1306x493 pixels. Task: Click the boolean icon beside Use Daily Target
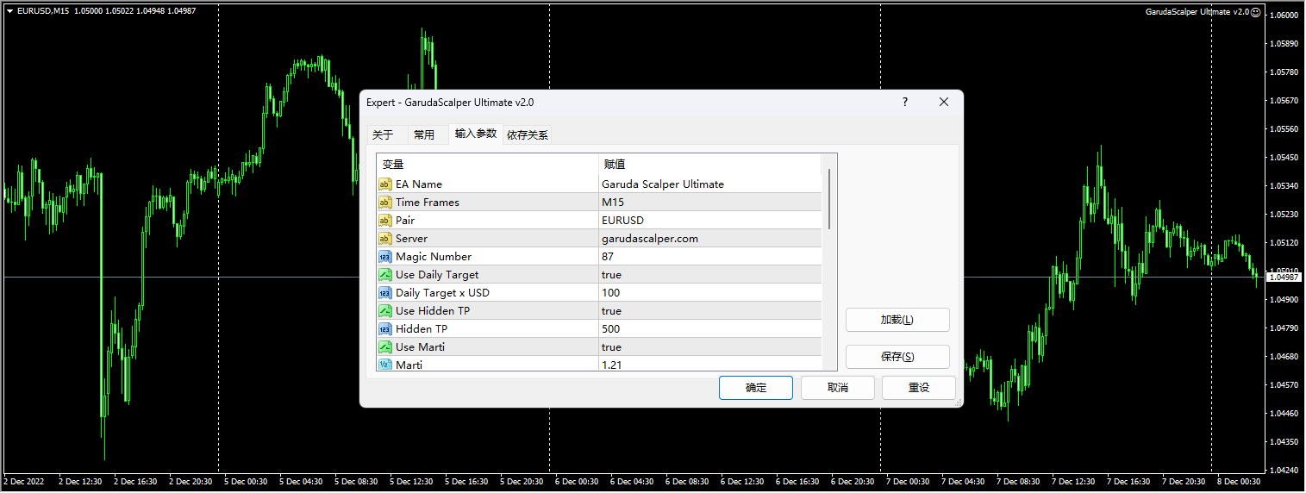pyautogui.click(x=384, y=275)
